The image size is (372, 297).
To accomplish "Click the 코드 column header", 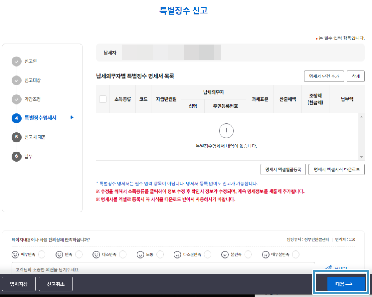I will click(143, 99).
